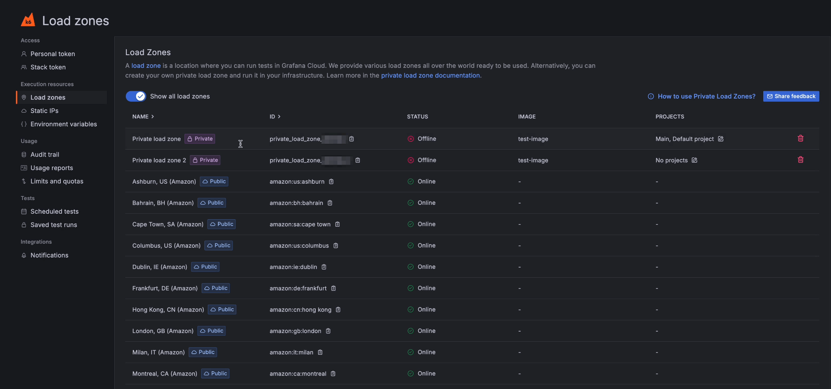The image size is (831, 389).
Task: Sort by the NAME column chevron
Action: (x=153, y=117)
